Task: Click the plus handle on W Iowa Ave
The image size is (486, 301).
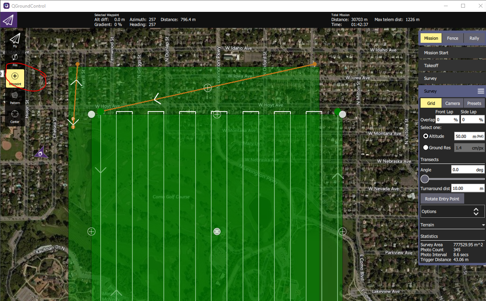Action: pos(207,88)
